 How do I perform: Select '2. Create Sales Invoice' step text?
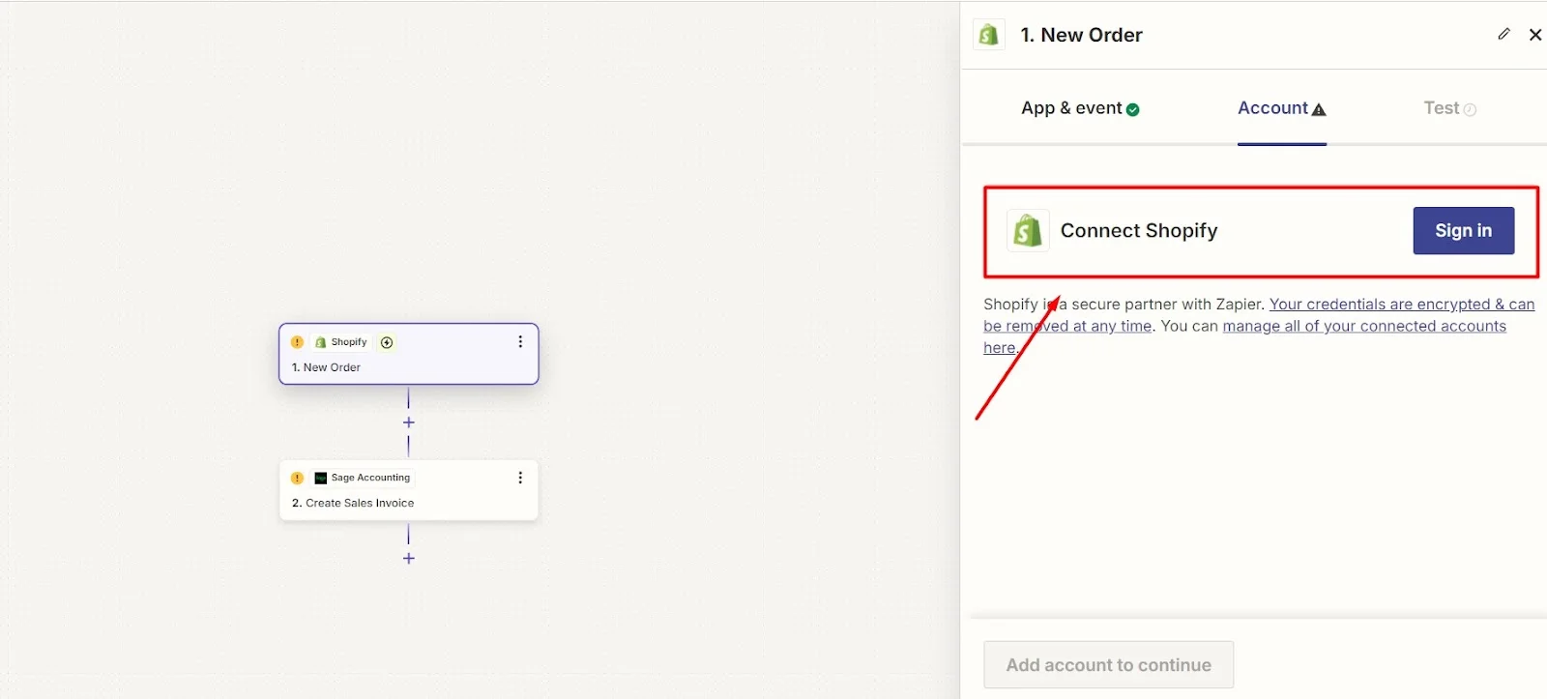coord(353,503)
